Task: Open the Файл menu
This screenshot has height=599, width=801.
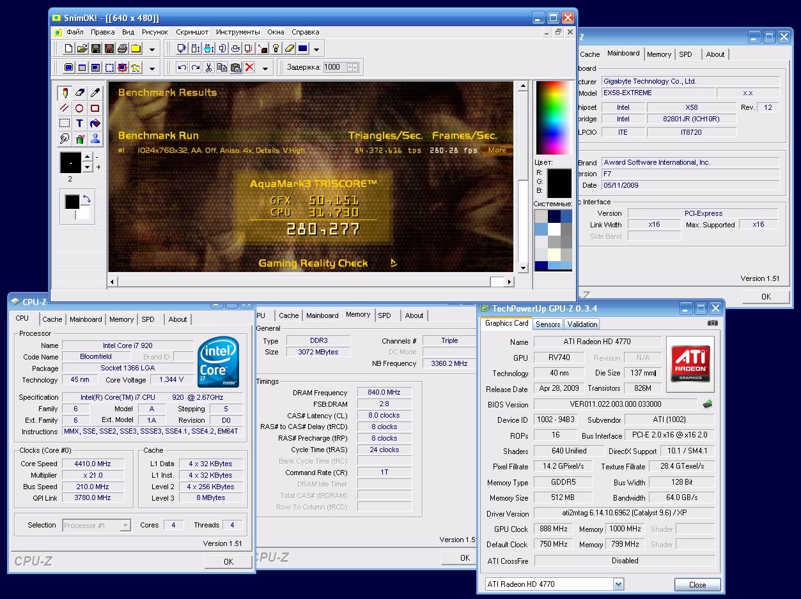Action: point(75,32)
